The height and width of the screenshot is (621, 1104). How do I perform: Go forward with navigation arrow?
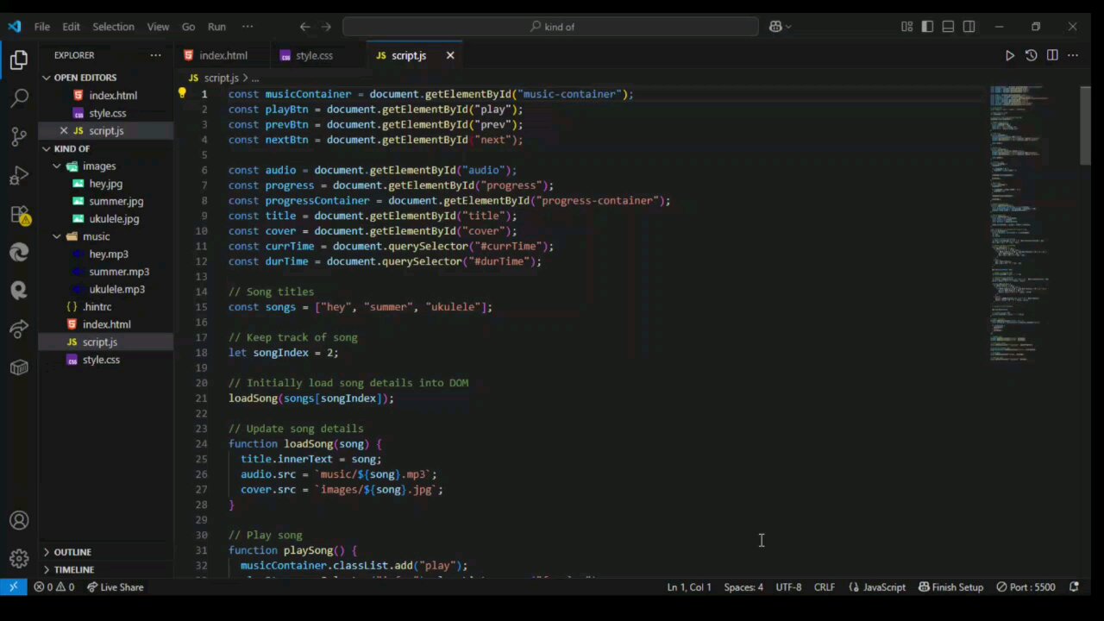tap(325, 27)
